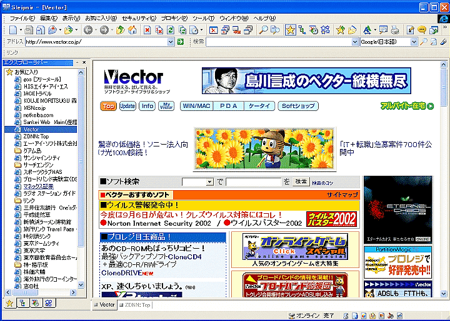This screenshot has width=450, height=321.
Task: Open the text size dropdown arrow beside letter A icon
Action: coord(375,30)
